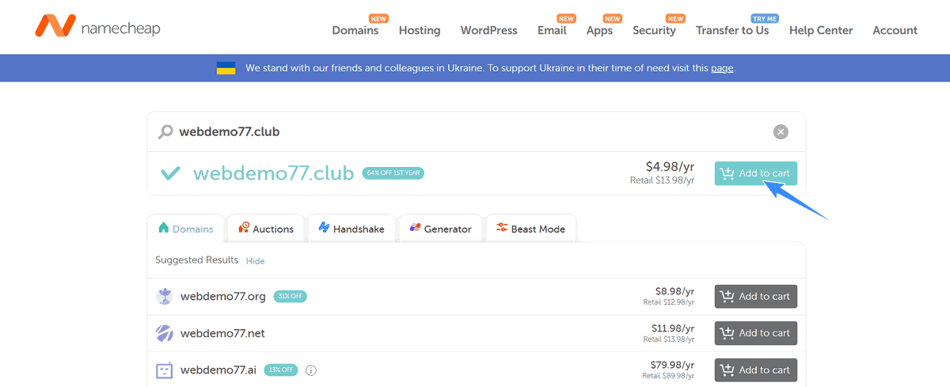The image size is (950, 387).
Task: Add webdemo77.ai to cart
Action: click(x=756, y=370)
